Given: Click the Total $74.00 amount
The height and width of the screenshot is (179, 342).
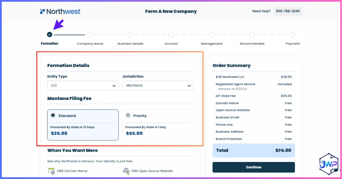Looking at the screenshot, I should [283, 151].
